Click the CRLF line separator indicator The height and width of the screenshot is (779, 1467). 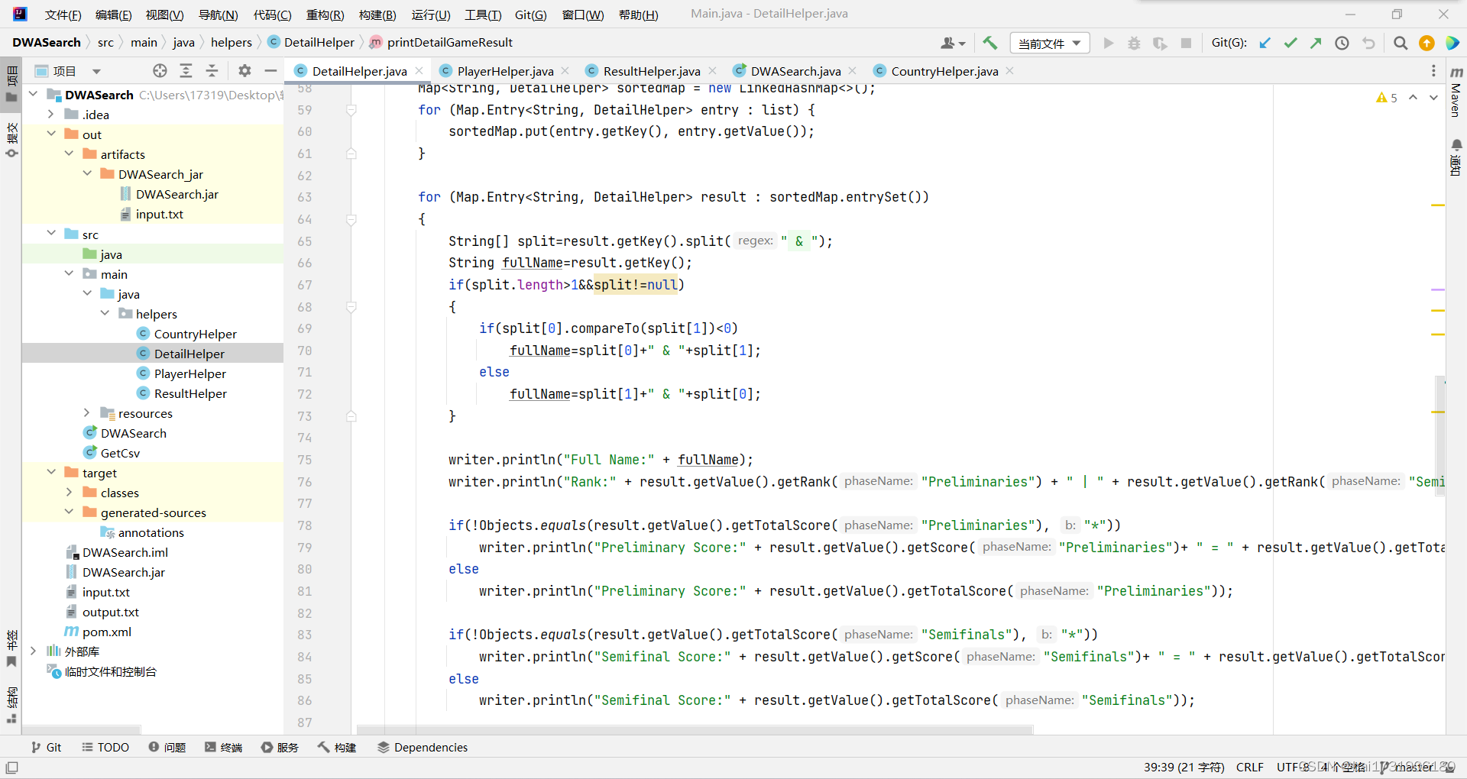(1249, 767)
